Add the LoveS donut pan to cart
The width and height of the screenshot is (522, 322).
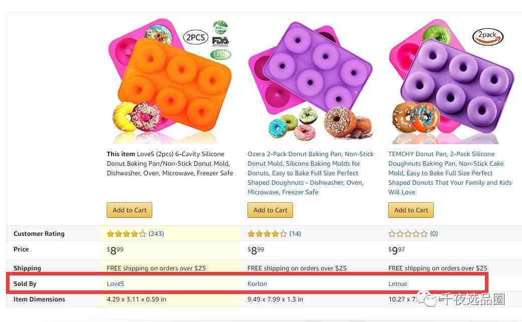(129, 210)
